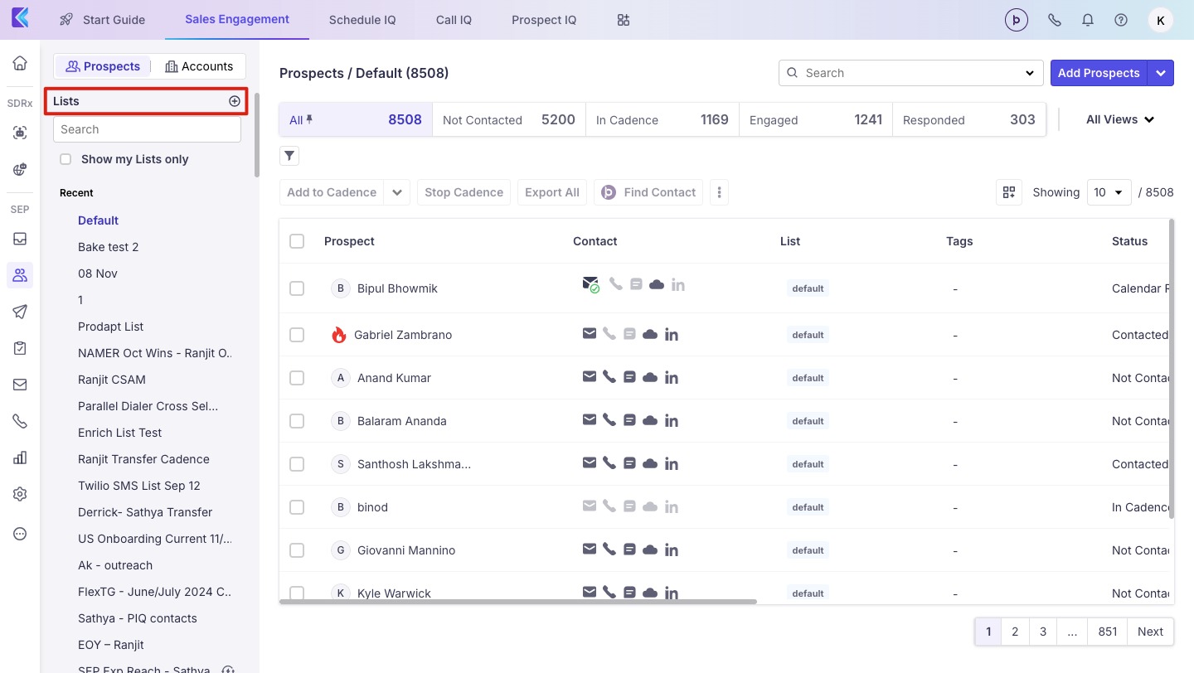Screen dimensions: 1194x673
Task: Click the Find Contact button
Action: [648, 192]
